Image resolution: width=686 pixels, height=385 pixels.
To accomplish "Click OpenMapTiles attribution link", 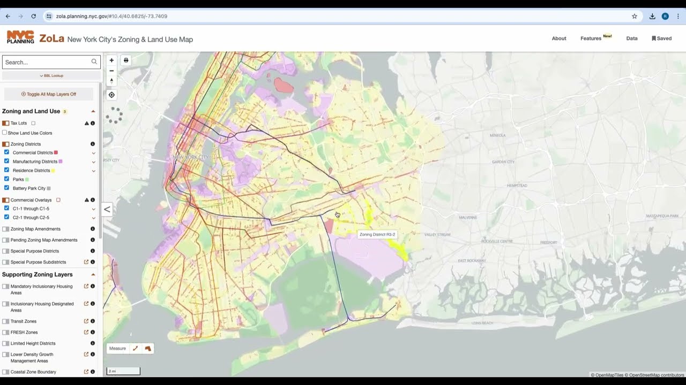I will click(607, 375).
